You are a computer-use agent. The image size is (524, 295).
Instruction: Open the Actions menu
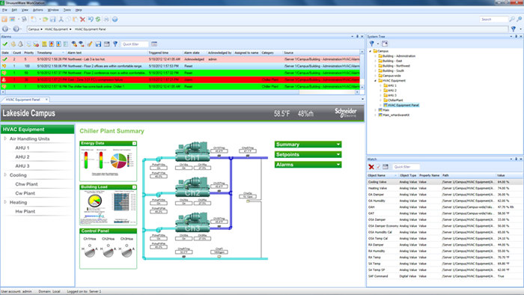37,10
